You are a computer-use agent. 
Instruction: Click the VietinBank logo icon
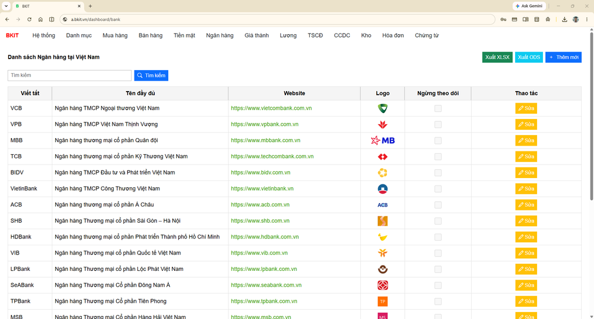point(383,188)
